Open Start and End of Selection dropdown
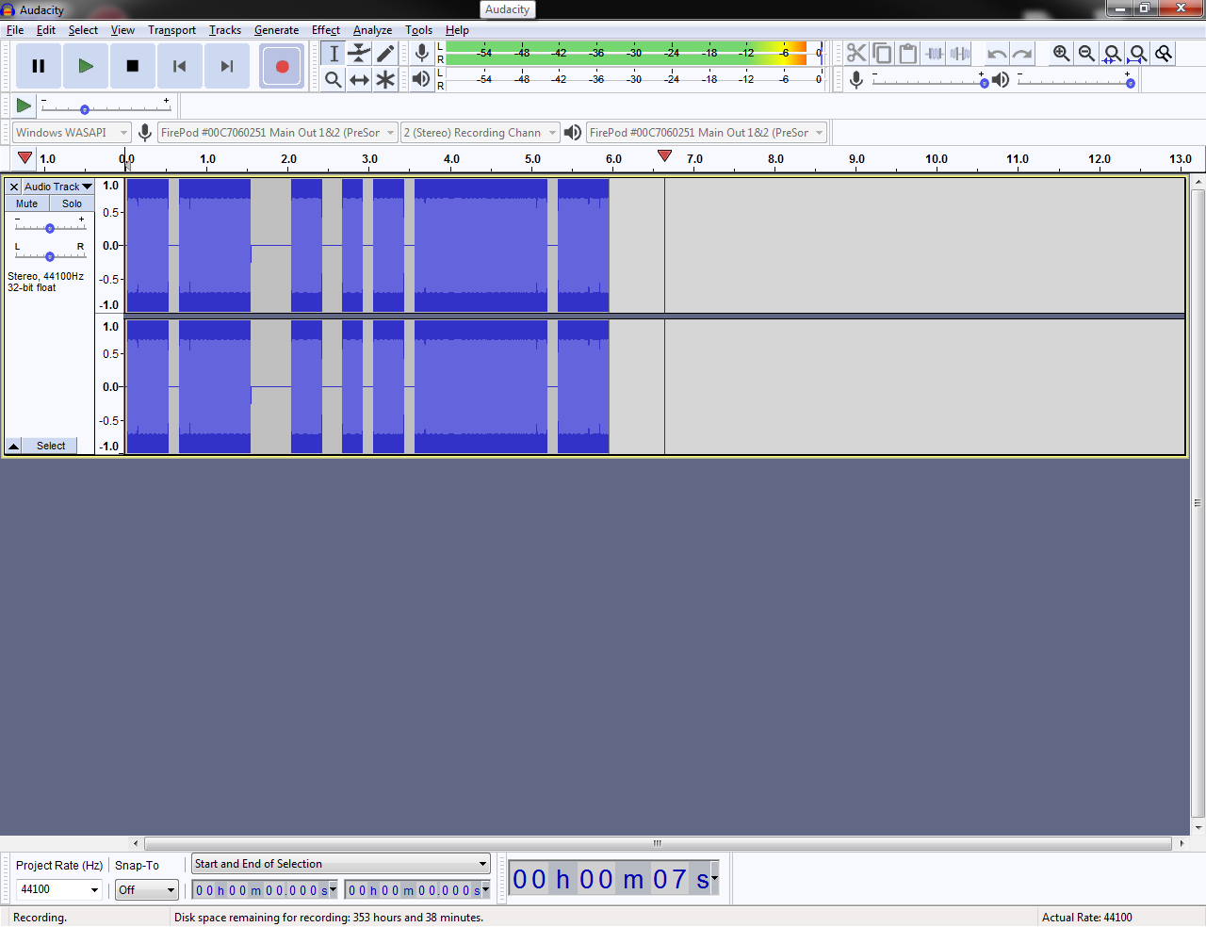Screen dimensions: 1206x927 [341, 864]
